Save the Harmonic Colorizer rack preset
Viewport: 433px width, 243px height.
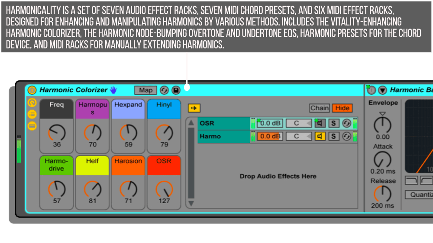click(176, 90)
